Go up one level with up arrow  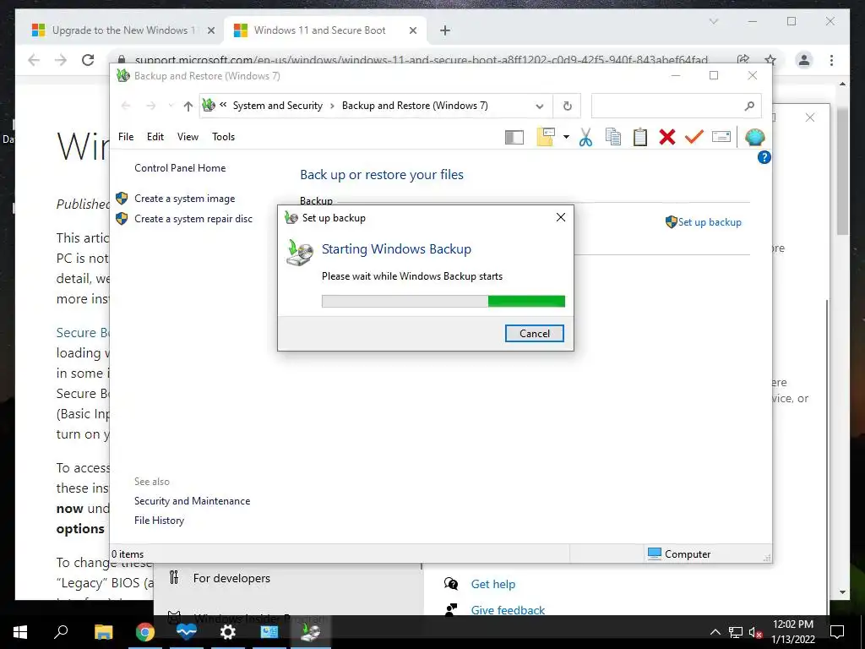(x=188, y=106)
